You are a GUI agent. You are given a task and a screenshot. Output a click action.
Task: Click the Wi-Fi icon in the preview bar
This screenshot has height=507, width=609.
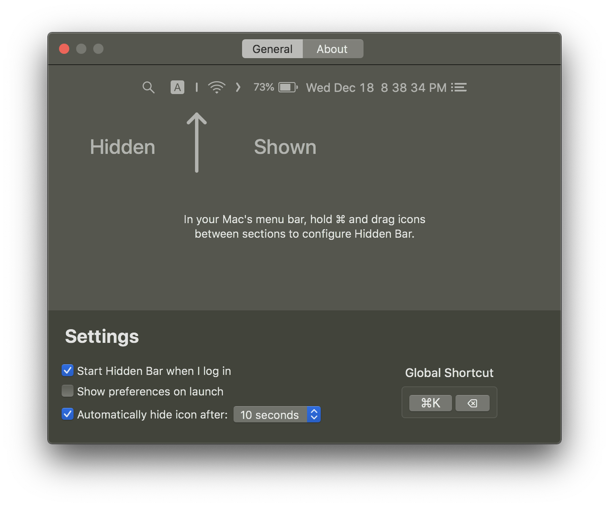tap(216, 87)
